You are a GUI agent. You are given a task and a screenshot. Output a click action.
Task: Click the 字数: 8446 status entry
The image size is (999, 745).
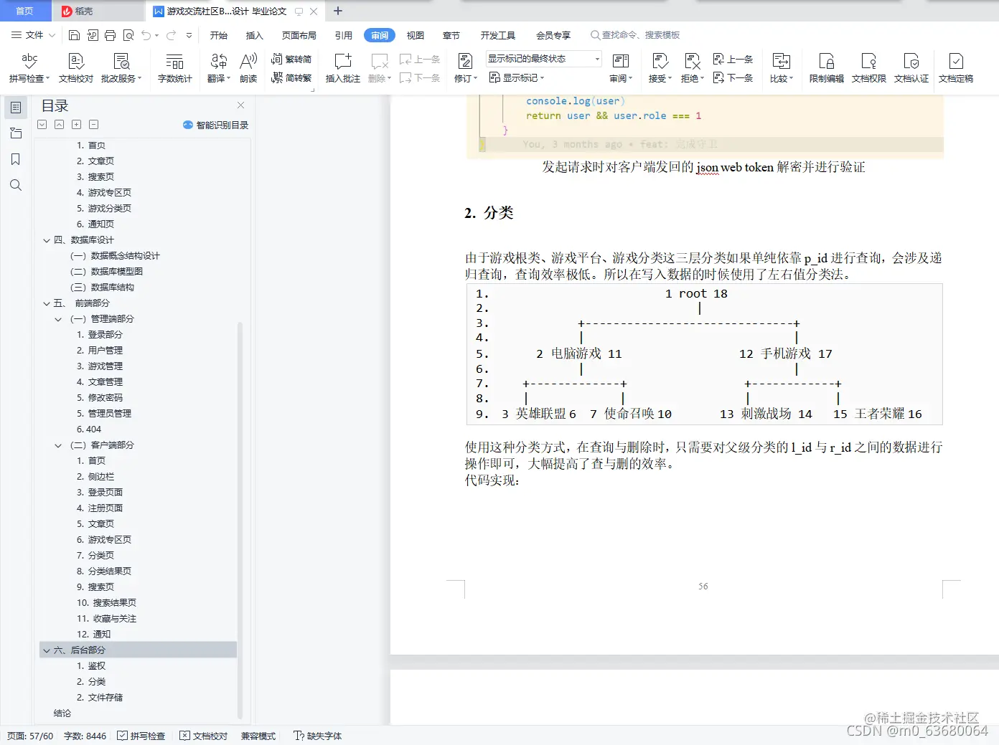click(85, 736)
